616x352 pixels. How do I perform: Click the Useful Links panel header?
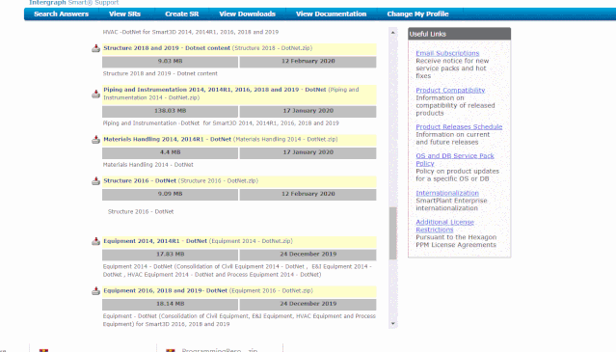(459, 34)
